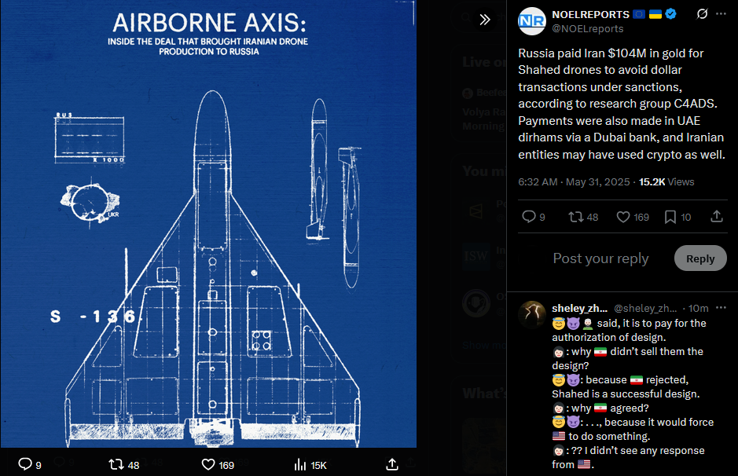The width and height of the screenshot is (738, 476).
Task: Open view stats bar-chart icon showing 15K
Action: click(299, 465)
